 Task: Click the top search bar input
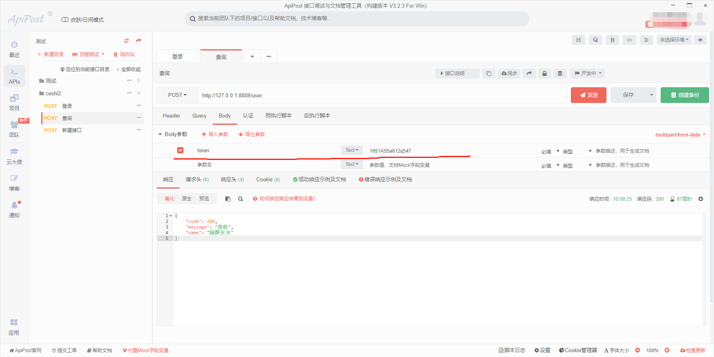pos(357,19)
